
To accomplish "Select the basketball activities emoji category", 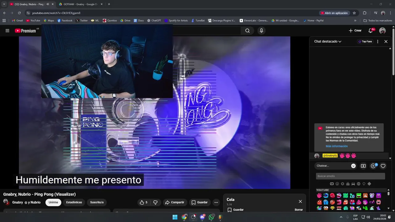I will point(359,184).
